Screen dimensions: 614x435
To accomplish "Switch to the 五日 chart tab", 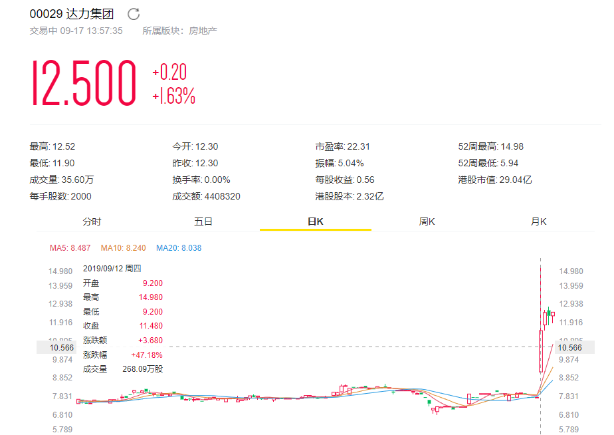I will [203, 221].
